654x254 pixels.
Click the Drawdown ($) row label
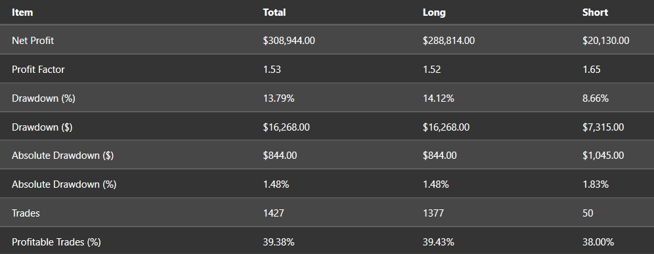pyautogui.click(x=42, y=127)
